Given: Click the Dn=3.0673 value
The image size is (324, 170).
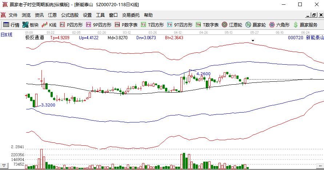Looking at the screenshot, I should pos(146,38).
